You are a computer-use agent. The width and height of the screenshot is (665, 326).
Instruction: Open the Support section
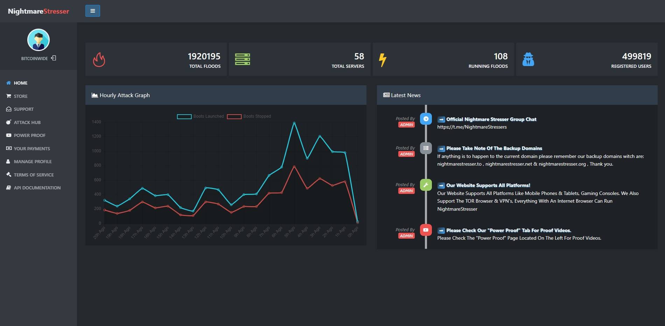23,109
